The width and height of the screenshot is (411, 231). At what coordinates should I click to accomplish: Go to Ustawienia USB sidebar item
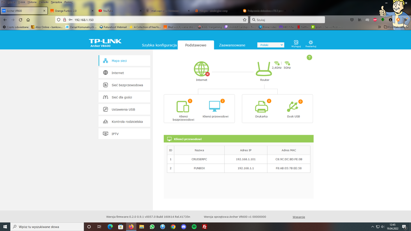pyautogui.click(x=123, y=110)
